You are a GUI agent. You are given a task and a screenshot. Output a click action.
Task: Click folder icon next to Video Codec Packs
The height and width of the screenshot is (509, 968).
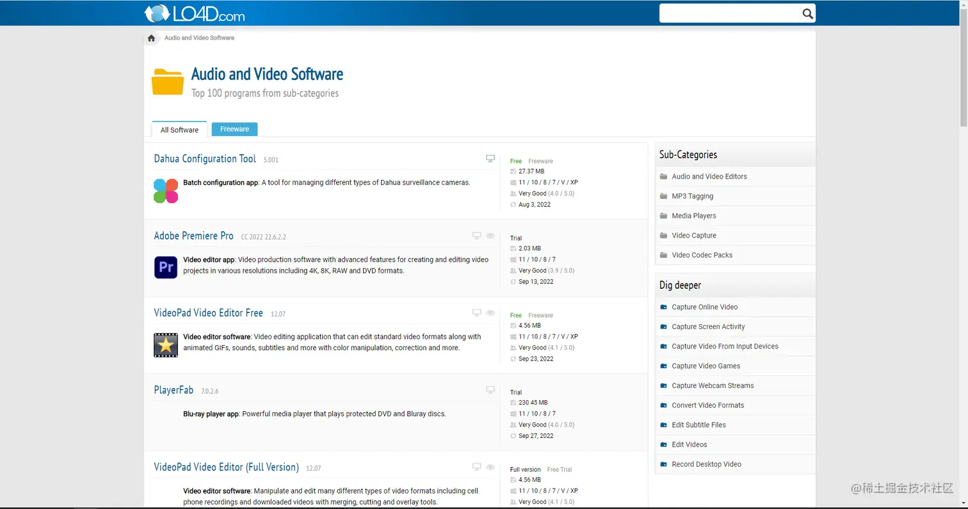tap(664, 255)
